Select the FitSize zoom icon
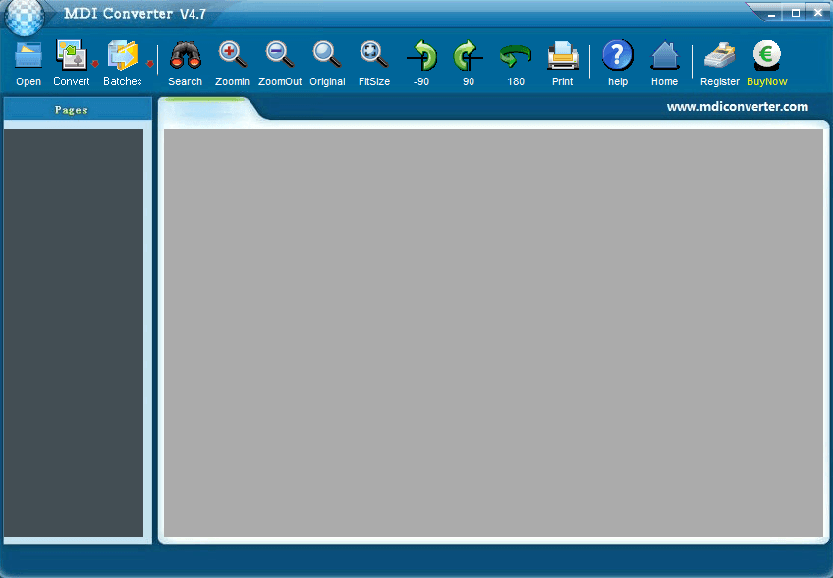The image size is (833, 578). coord(373,57)
